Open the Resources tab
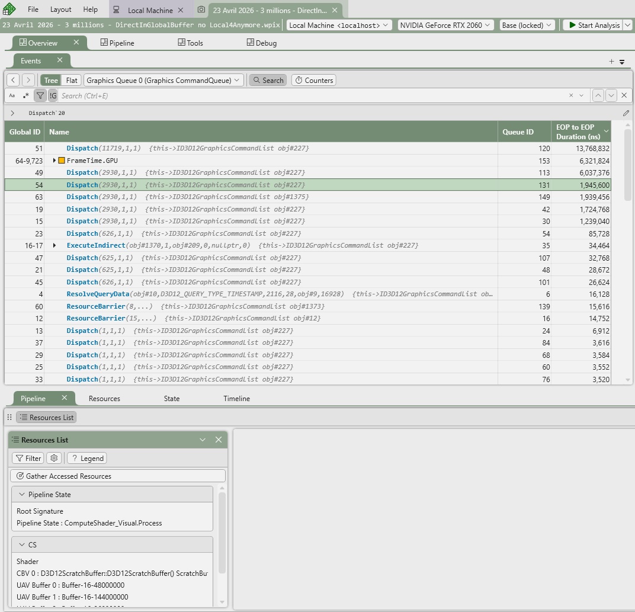 pyautogui.click(x=104, y=399)
